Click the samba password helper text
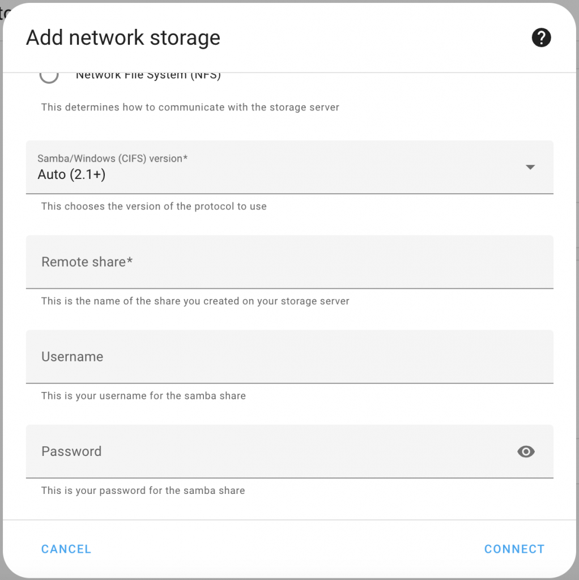579x580 pixels. [143, 490]
